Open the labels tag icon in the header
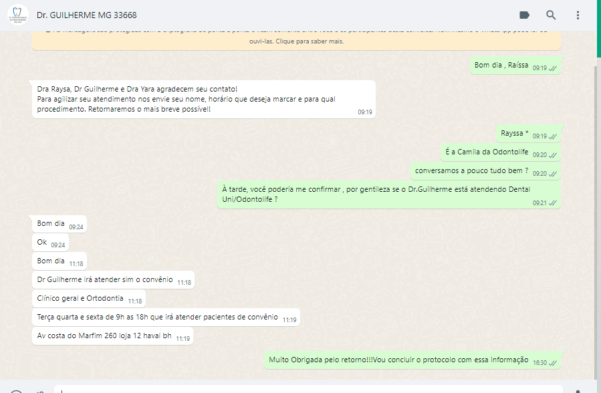601x393 pixels. [x=524, y=15]
